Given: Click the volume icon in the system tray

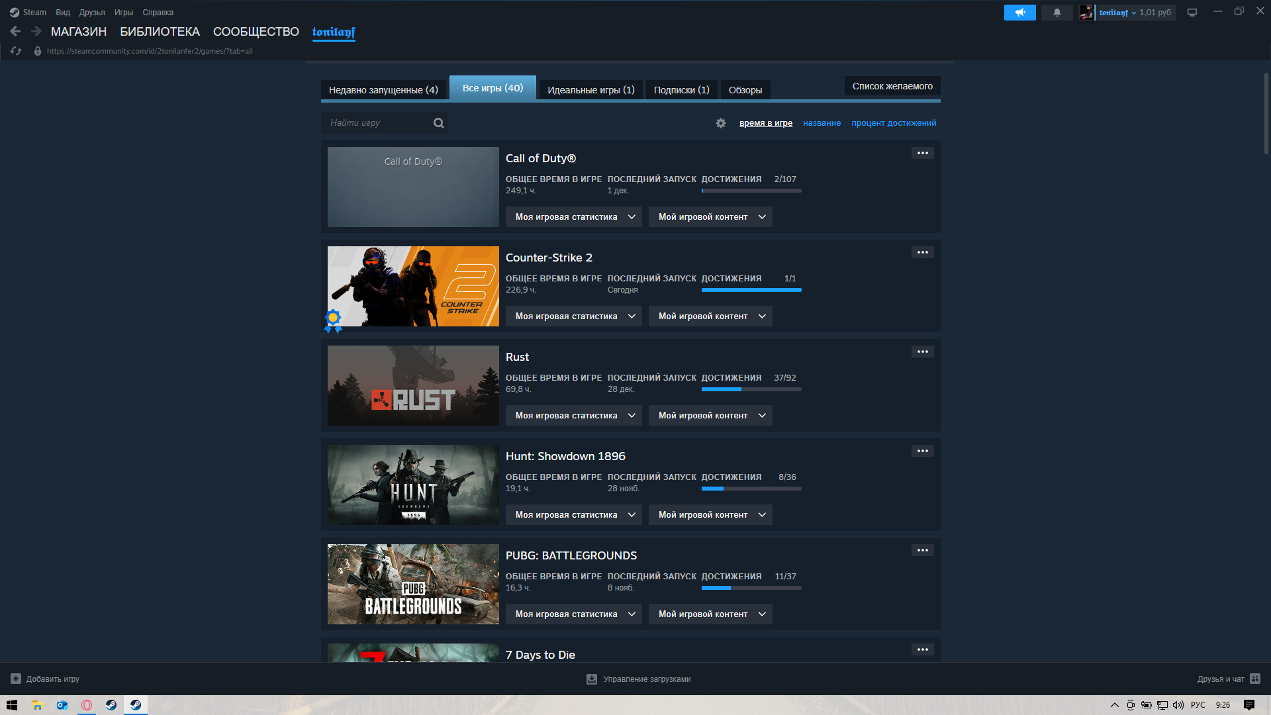Looking at the screenshot, I should pos(1178,705).
